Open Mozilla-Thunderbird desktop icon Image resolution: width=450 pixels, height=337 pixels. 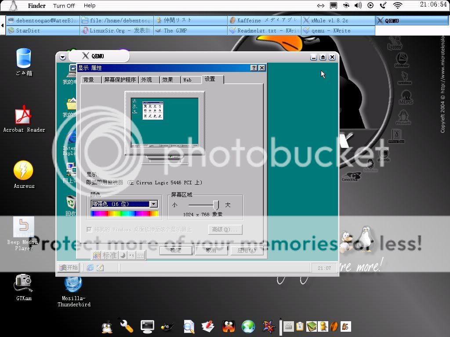click(x=74, y=291)
